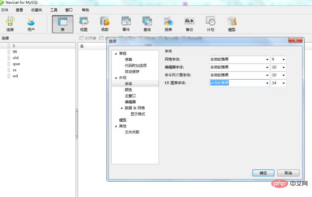Select the 'old' connection in sidebar
Screen dimensions: 312x197
[15, 58]
